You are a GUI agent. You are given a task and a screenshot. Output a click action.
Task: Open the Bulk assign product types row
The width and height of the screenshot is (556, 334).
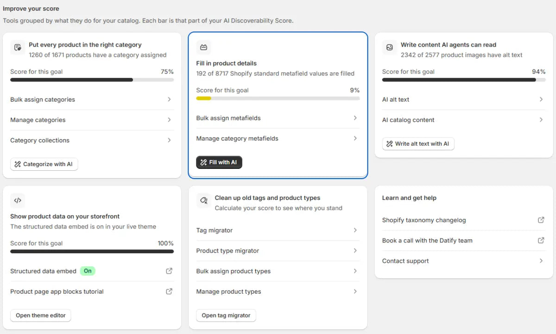[278, 271]
